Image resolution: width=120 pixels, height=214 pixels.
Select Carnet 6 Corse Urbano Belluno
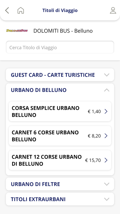[60, 136]
